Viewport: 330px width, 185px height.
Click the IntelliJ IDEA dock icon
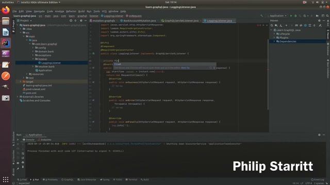point(6,43)
